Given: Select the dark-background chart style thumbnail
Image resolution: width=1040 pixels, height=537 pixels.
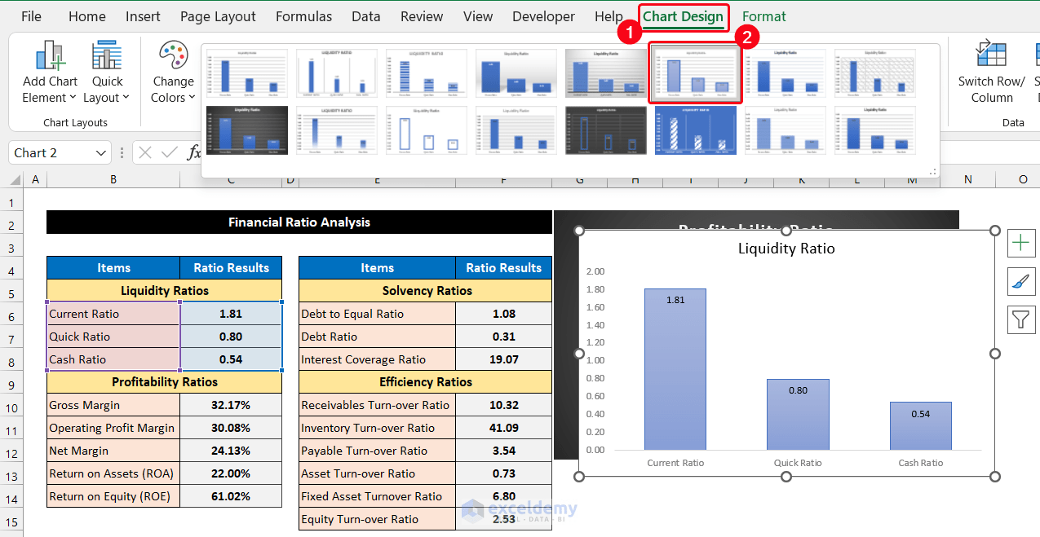Looking at the screenshot, I should pos(246,130).
